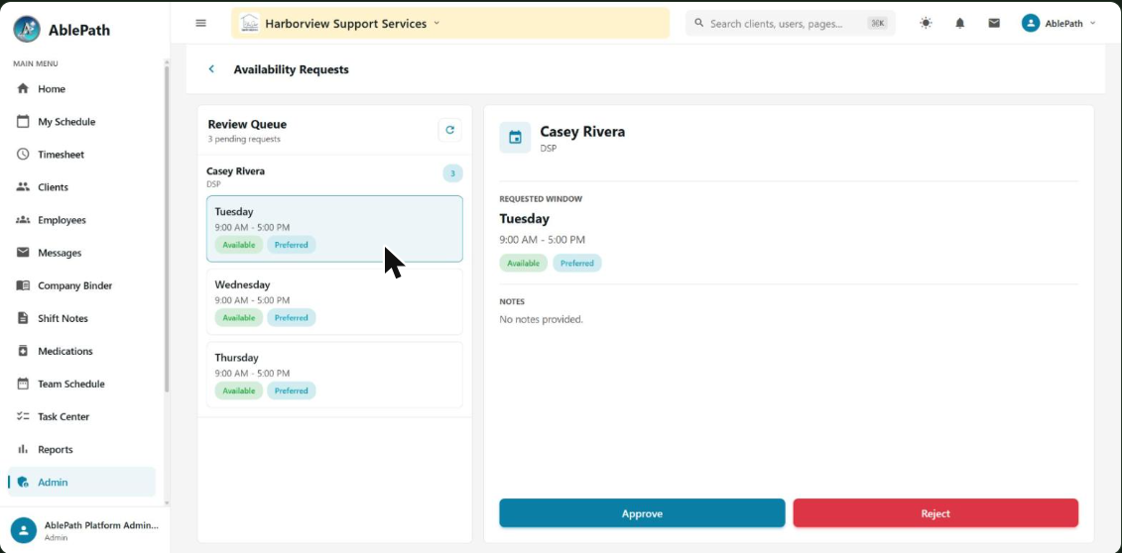The image size is (1122, 553).
Task: Open Employees group icon
Action: pyautogui.click(x=23, y=220)
